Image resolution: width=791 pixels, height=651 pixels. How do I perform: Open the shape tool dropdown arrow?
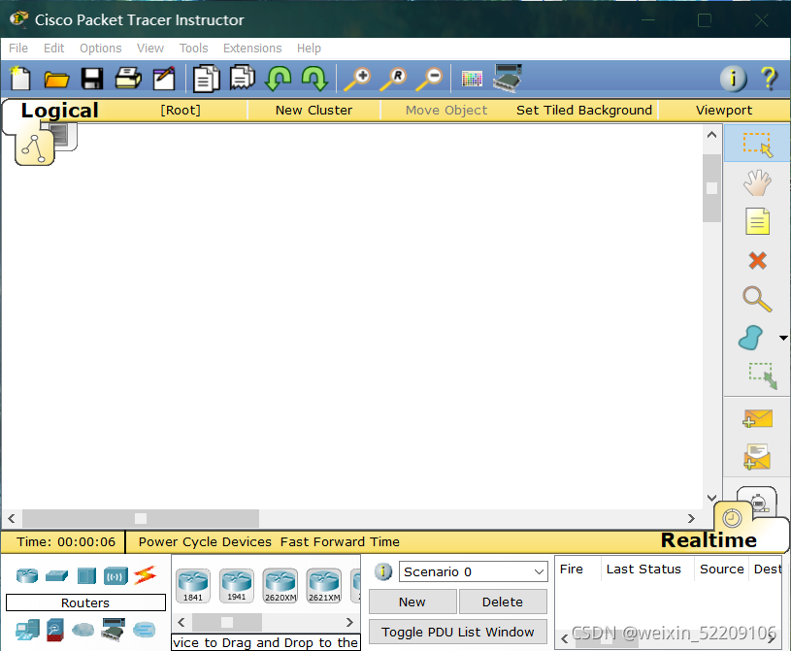click(x=783, y=338)
